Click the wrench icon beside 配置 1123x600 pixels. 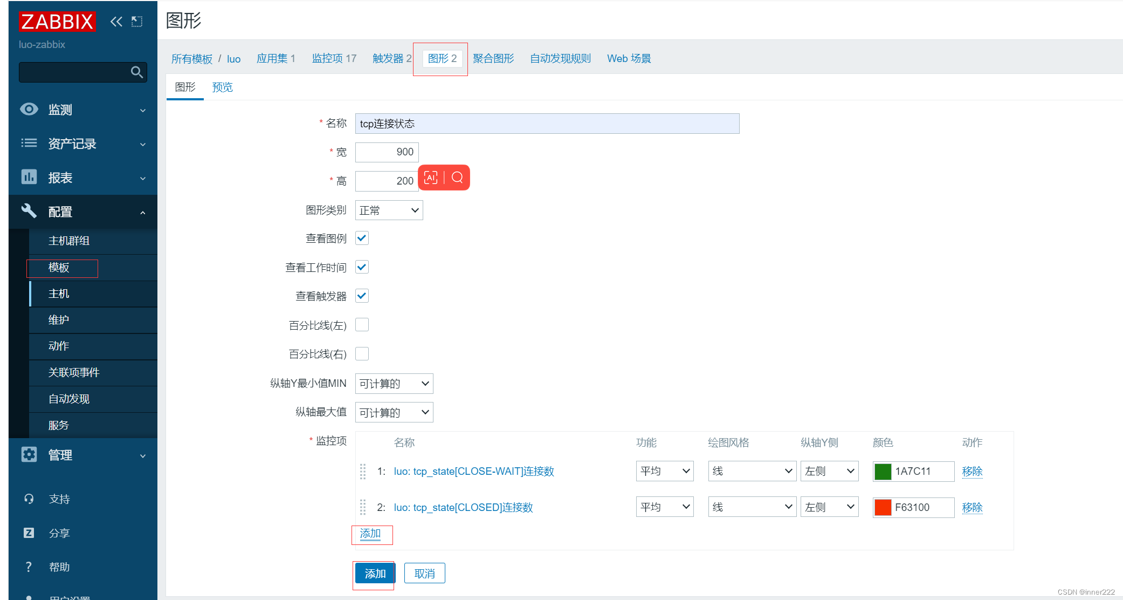[29, 211]
